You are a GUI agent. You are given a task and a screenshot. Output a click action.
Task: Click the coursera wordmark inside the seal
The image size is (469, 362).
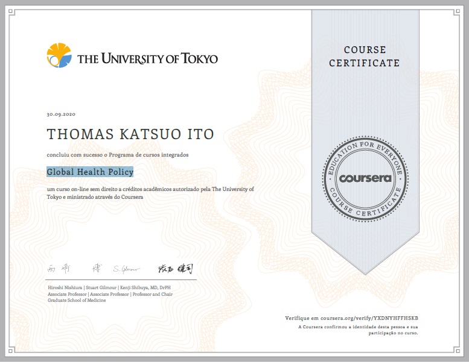pyautogui.click(x=365, y=178)
